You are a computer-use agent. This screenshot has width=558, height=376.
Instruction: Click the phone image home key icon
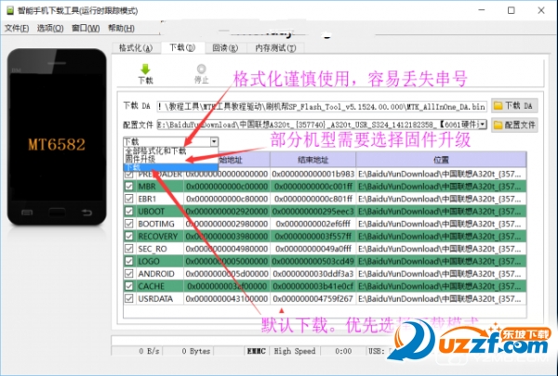(x=57, y=213)
